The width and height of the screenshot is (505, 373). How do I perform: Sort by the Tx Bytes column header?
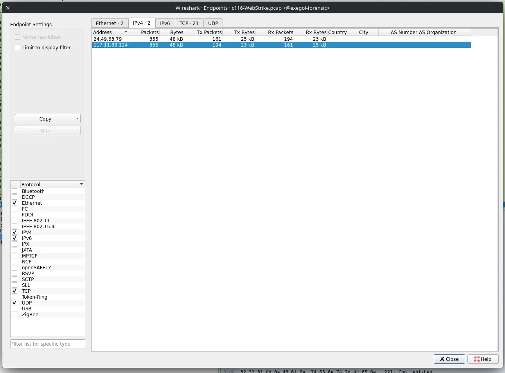[x=239, y=32]
